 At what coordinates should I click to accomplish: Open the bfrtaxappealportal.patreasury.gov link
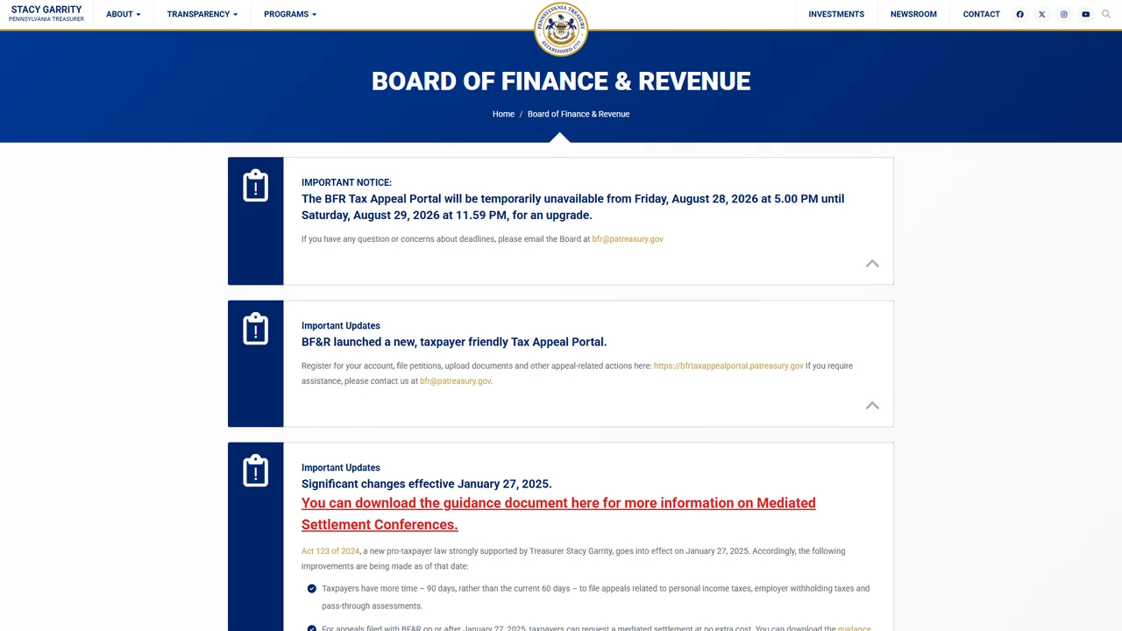point(728,365)
